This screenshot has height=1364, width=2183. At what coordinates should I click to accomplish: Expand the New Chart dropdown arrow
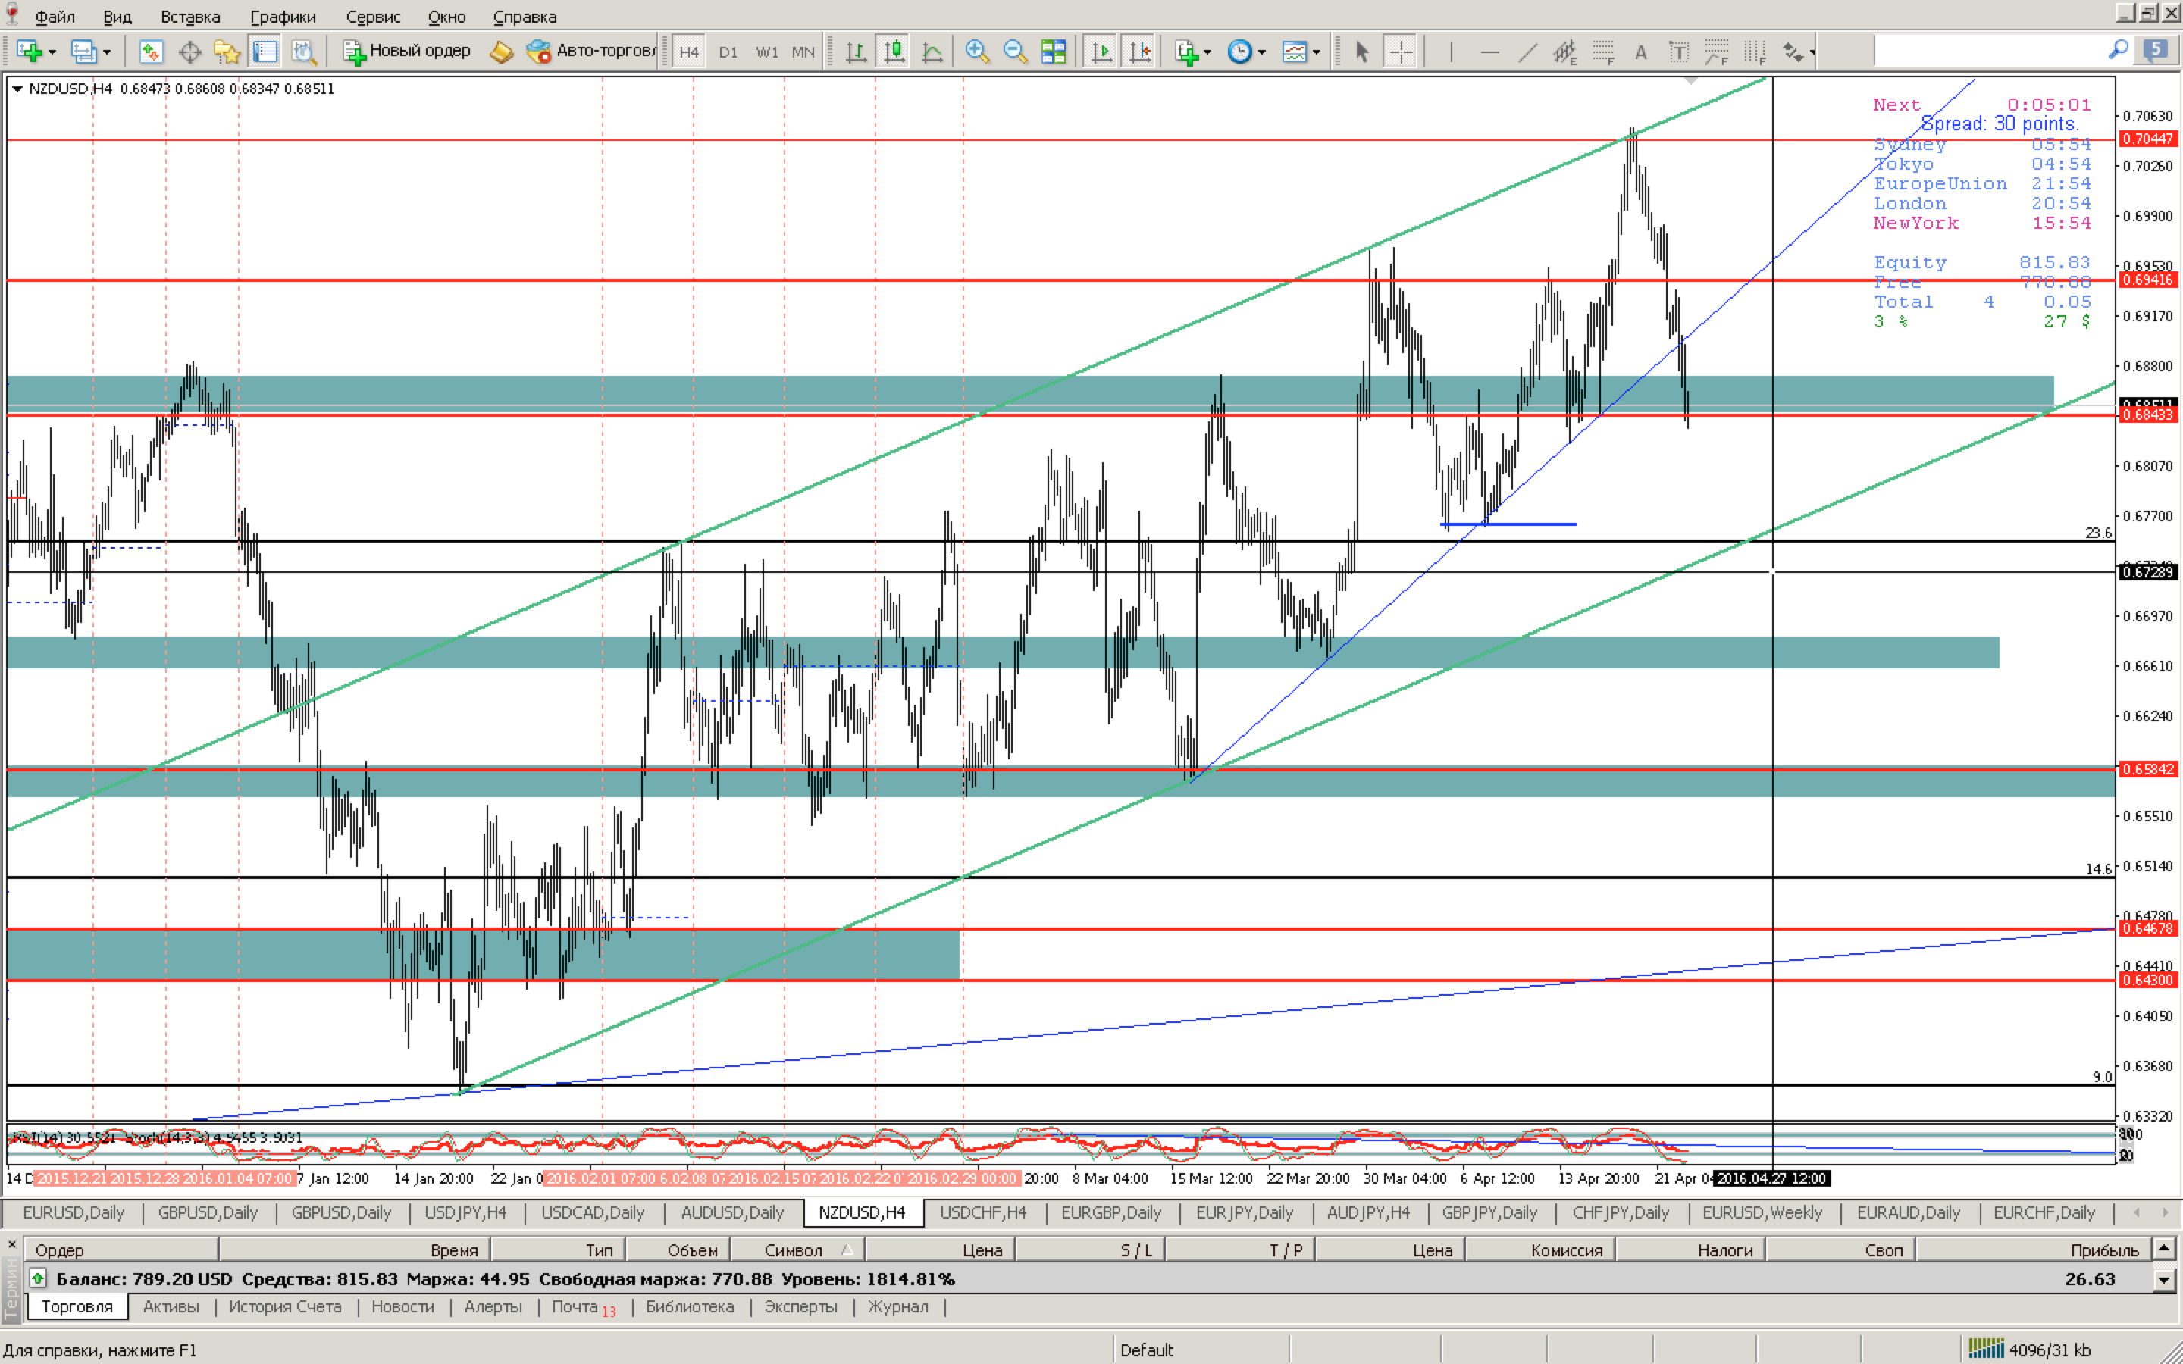pyautogui.click(x=52, y=52)
